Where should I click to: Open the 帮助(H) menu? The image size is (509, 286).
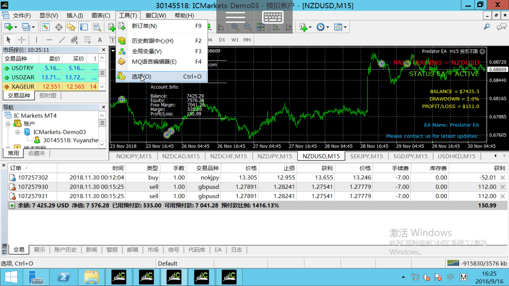[x=184, y=15]
